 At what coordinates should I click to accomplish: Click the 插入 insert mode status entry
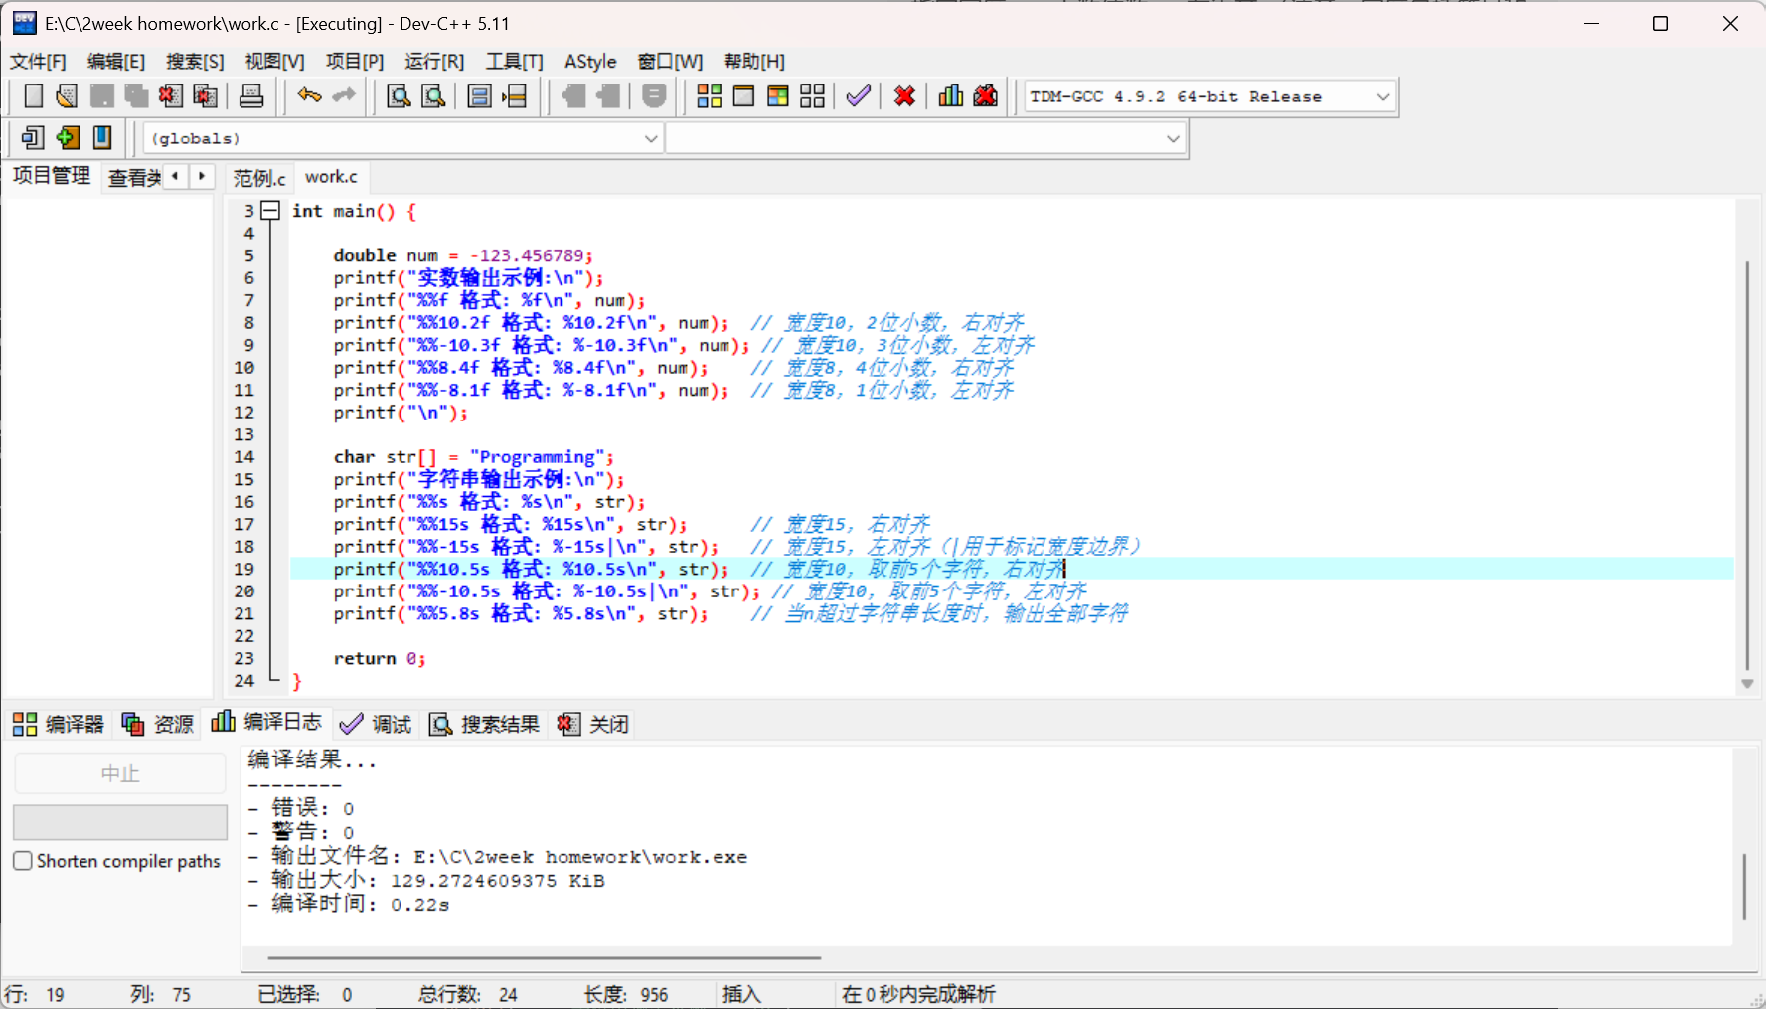pos(741,994)
